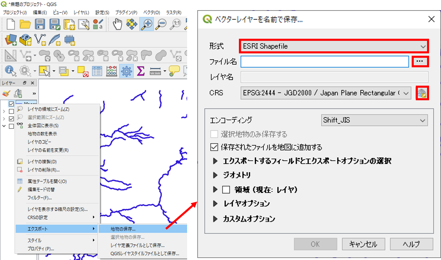Click the Add Group icon in Layers panel

coord(18,93)
